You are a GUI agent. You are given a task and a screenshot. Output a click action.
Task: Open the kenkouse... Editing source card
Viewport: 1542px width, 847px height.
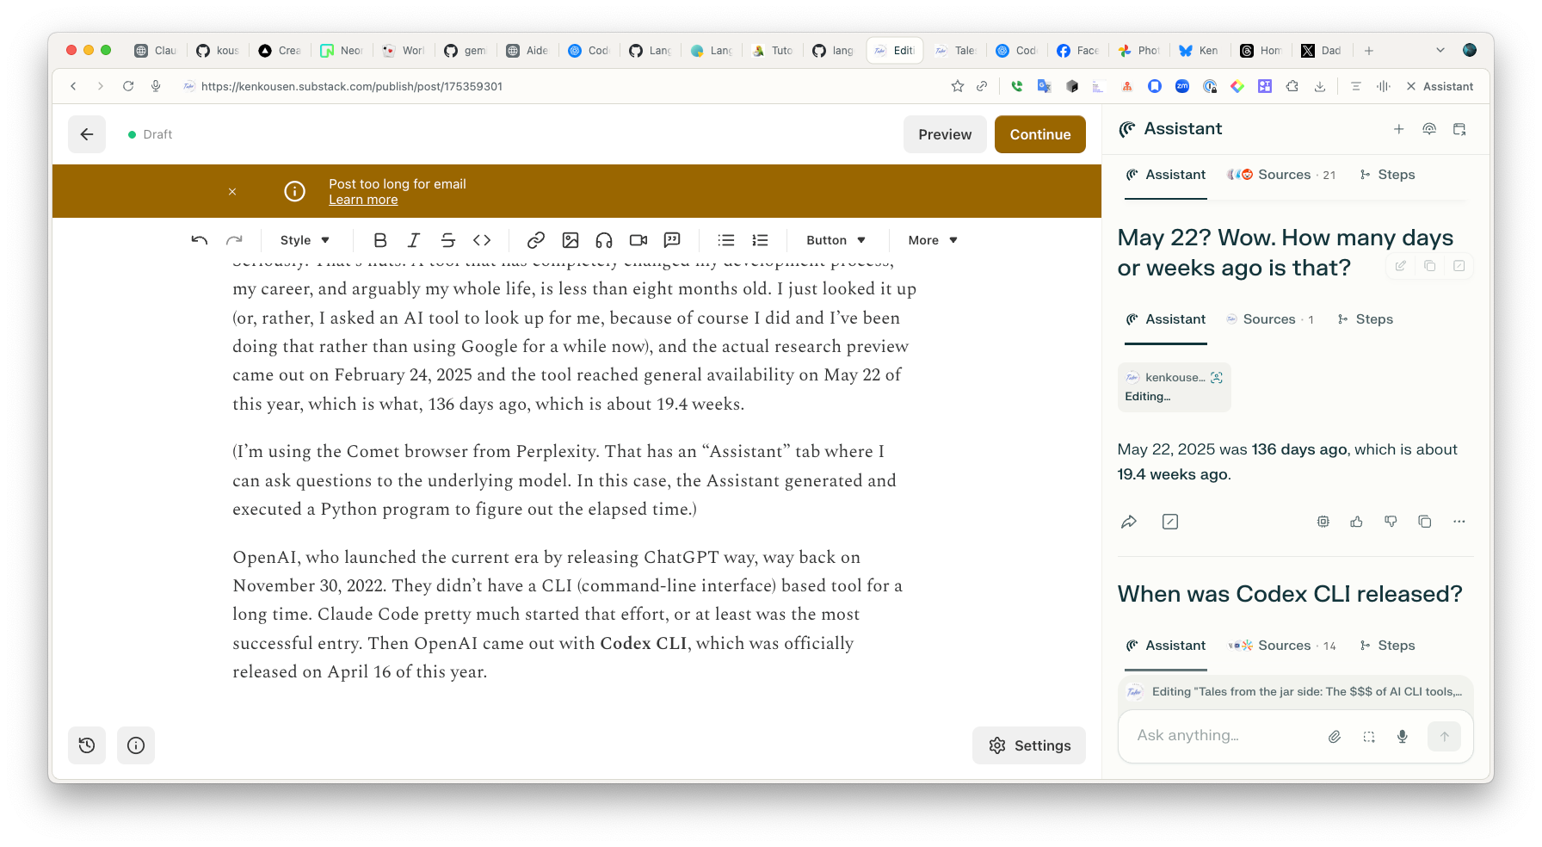coord(1174,386)
